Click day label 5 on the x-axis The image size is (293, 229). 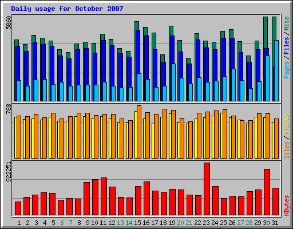pos(53,223)
